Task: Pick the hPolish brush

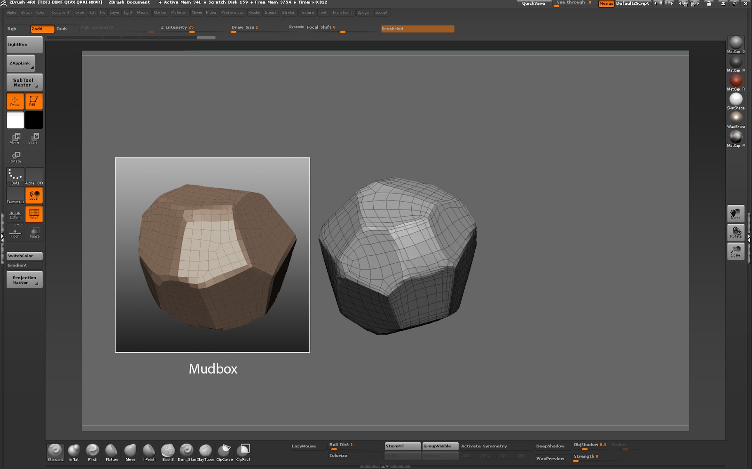Action: pos(149,452)
